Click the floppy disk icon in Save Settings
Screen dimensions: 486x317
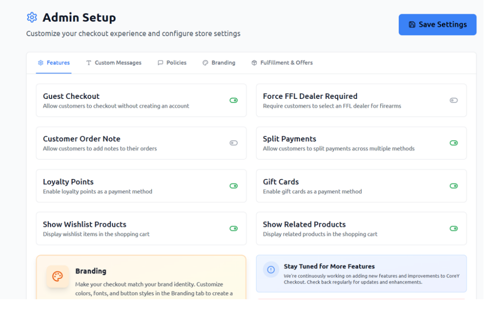point(412,24)
